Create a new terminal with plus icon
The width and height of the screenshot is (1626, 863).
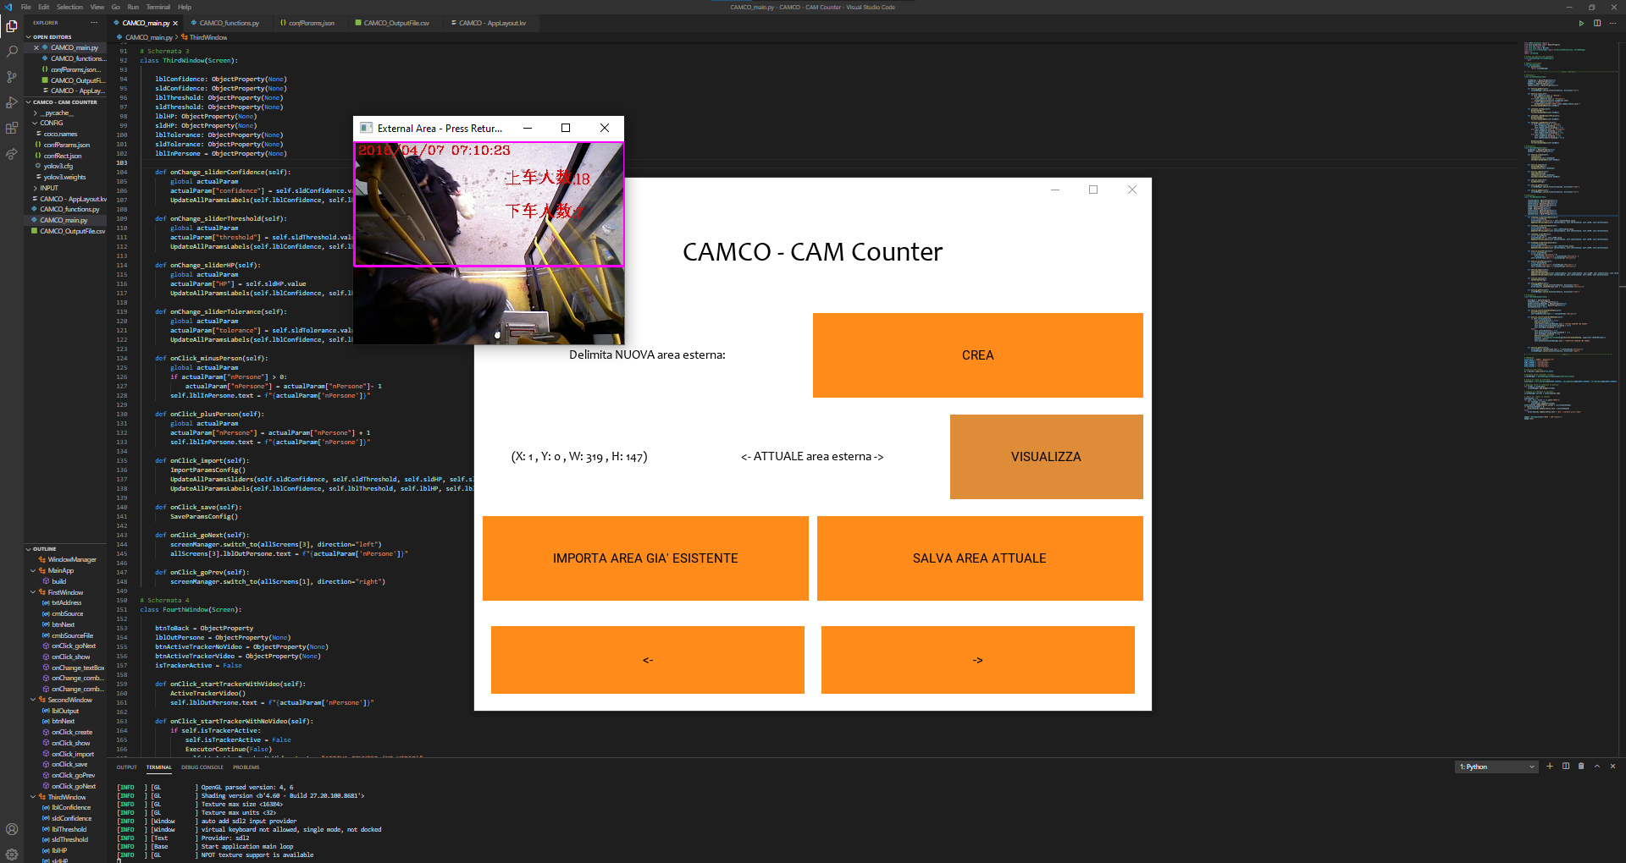click(x=1550, y=767)
